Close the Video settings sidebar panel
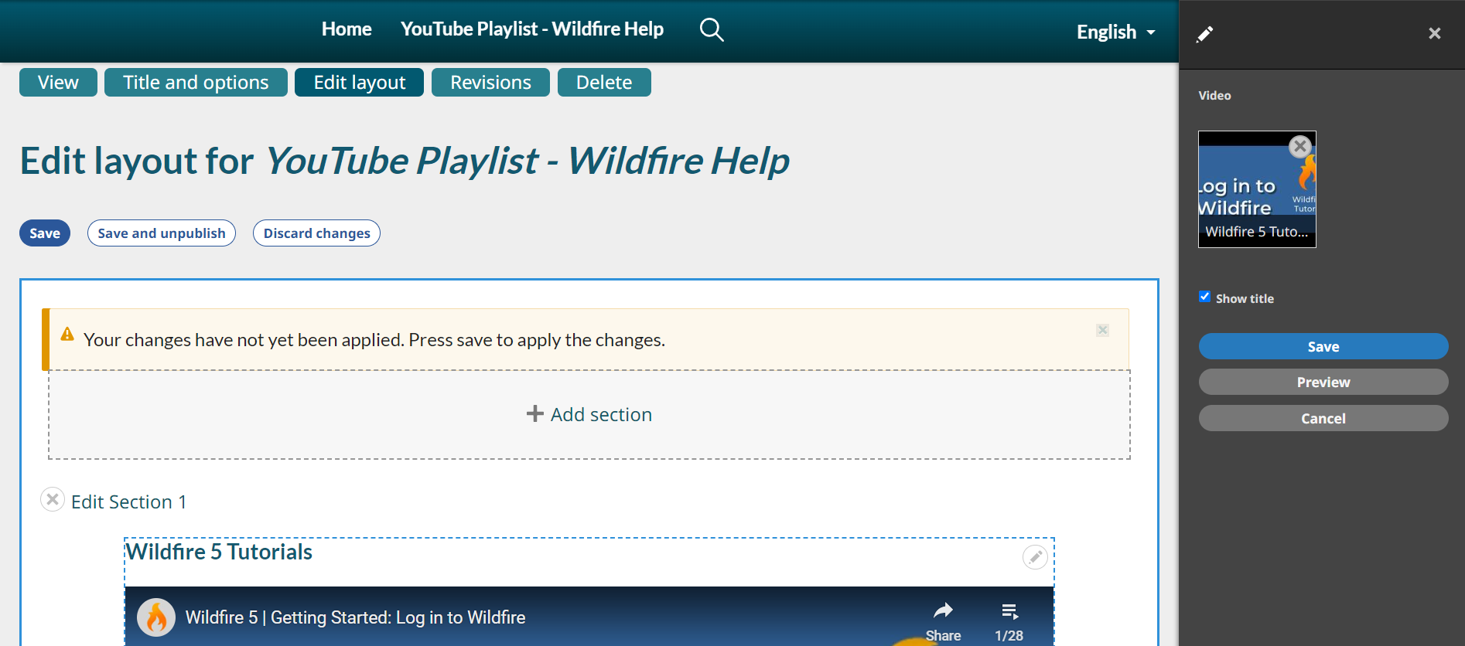This screenshot has width=1465, height=646. point(1434,33)
